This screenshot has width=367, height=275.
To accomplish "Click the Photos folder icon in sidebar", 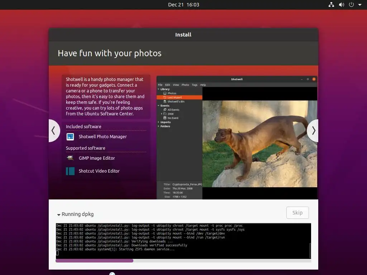I will pyautogui.click(x=165, y=93).
